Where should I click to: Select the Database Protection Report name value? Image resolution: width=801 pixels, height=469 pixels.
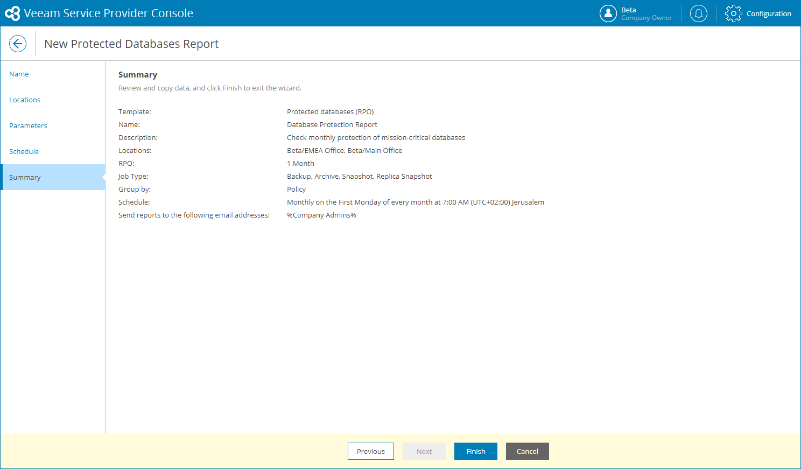pos(332,124)
